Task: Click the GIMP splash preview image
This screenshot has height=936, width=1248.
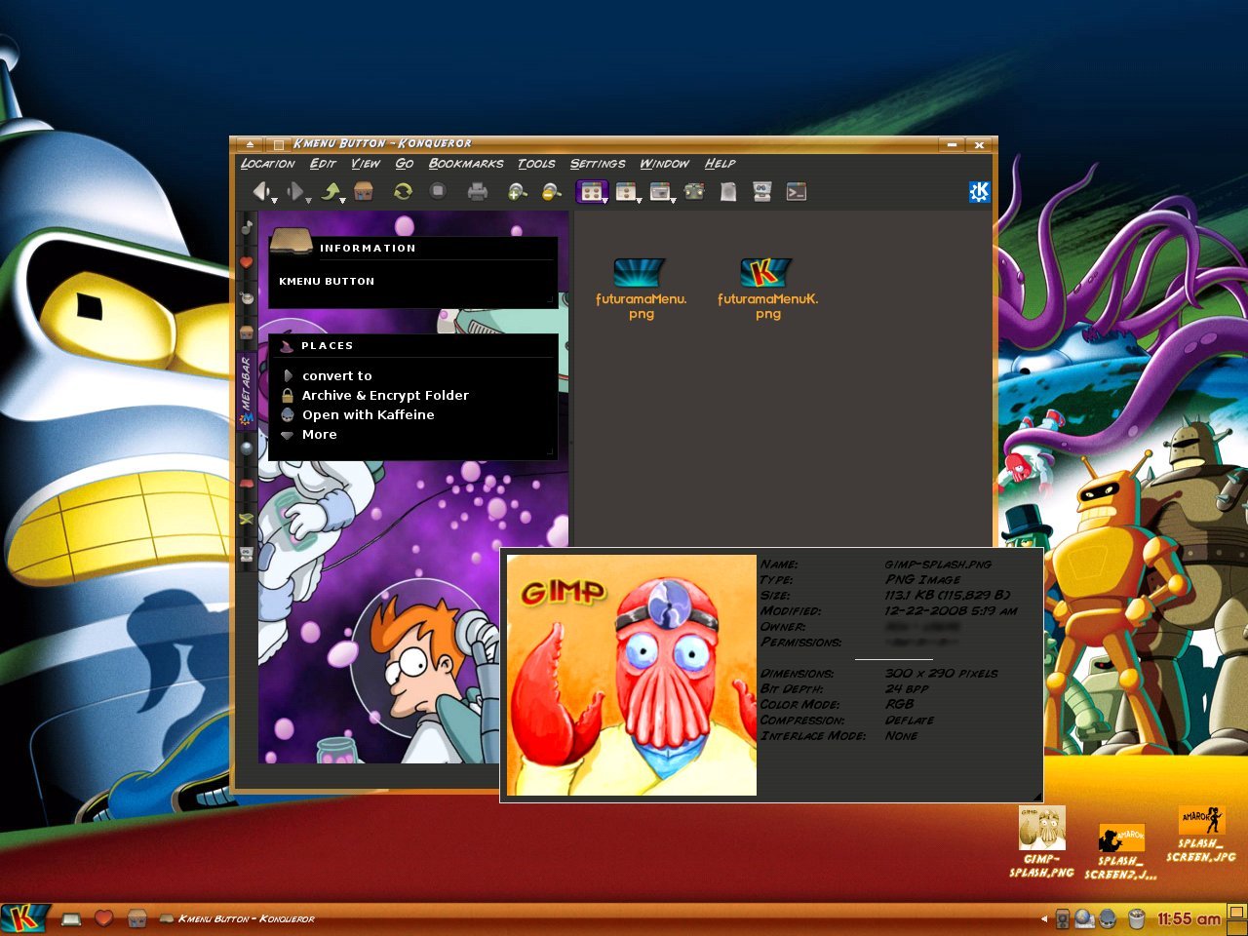Action: tap(632, 675)
